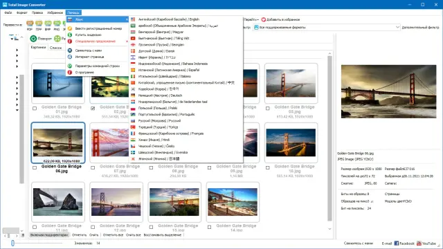Viewport: 443px width, 249px height.
Task: Untick the checkbox for Golden Gate Bridge 02.jpg
Action: point(93,109)
